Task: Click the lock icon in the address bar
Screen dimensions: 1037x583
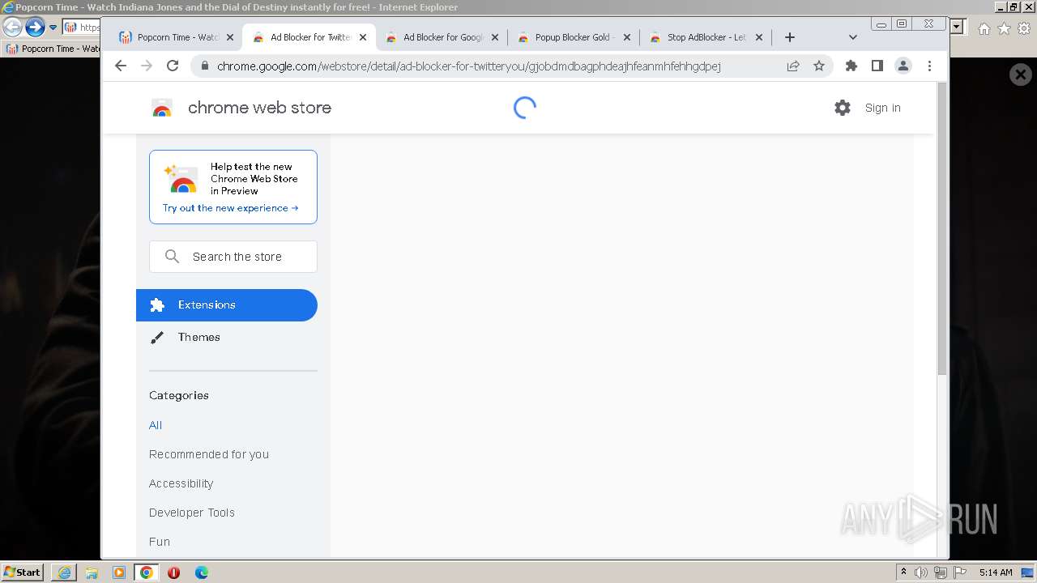Action: tap(203, 66)
